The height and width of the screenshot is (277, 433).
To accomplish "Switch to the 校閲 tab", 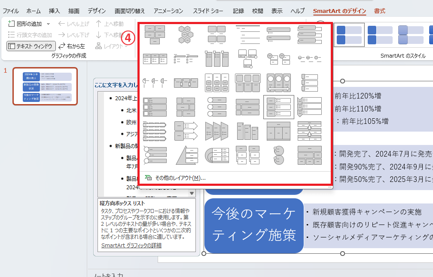I will (257, 11).
